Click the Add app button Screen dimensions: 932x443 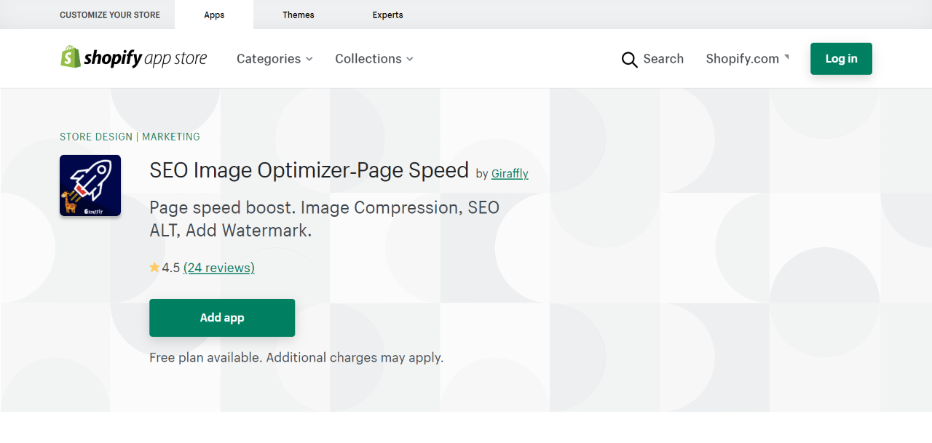tap(222, 318)
